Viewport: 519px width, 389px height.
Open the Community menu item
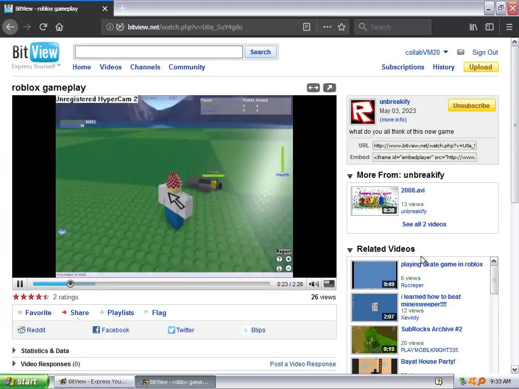tap(187, 67)
